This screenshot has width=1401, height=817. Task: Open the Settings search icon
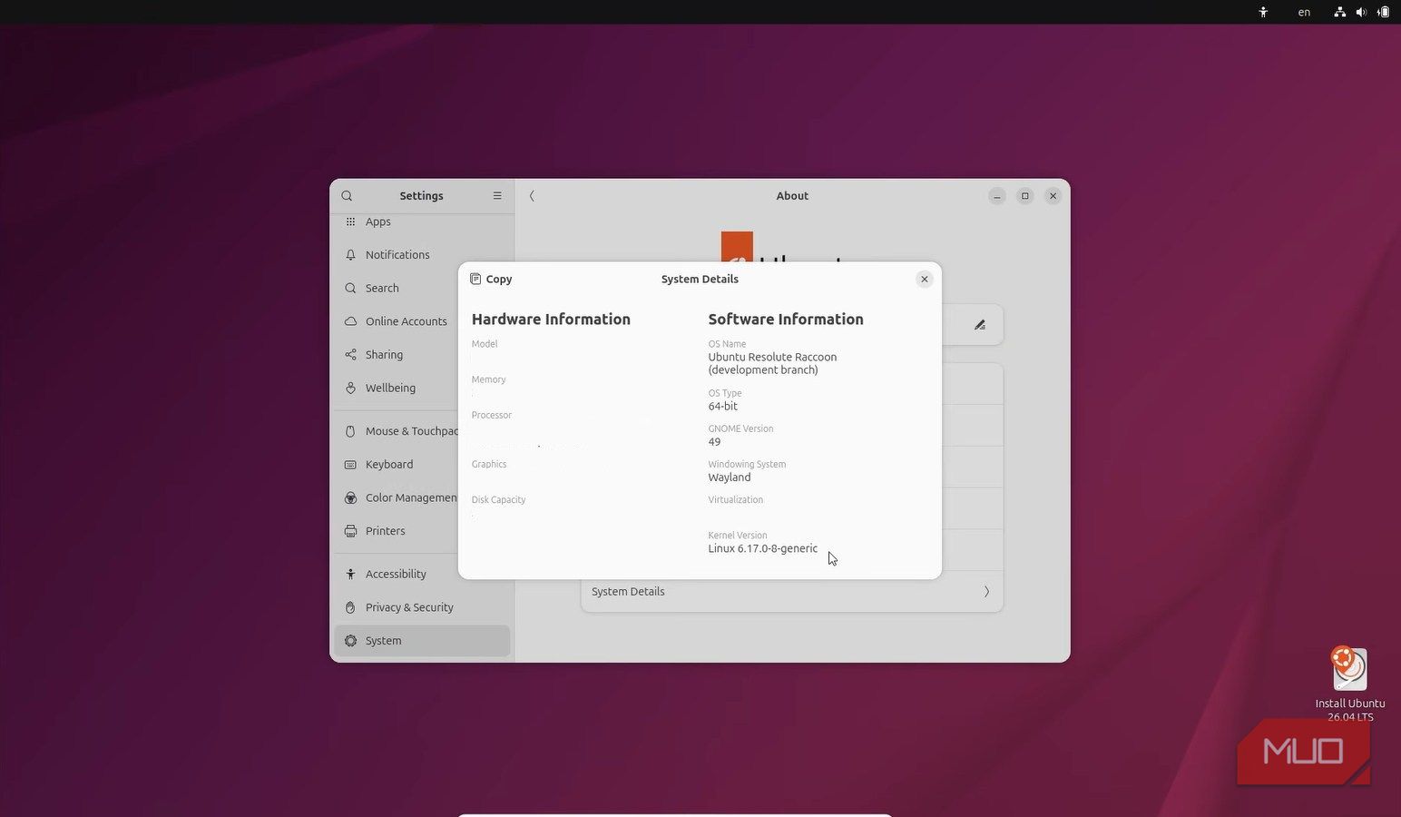[347, 195]
